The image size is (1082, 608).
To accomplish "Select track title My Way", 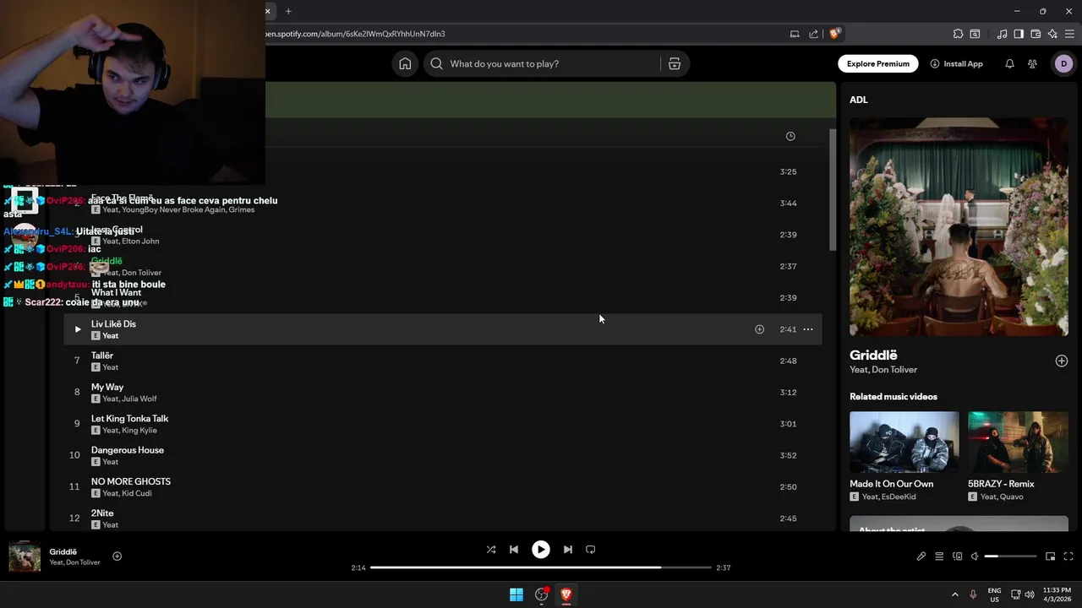I will [107, 387].
